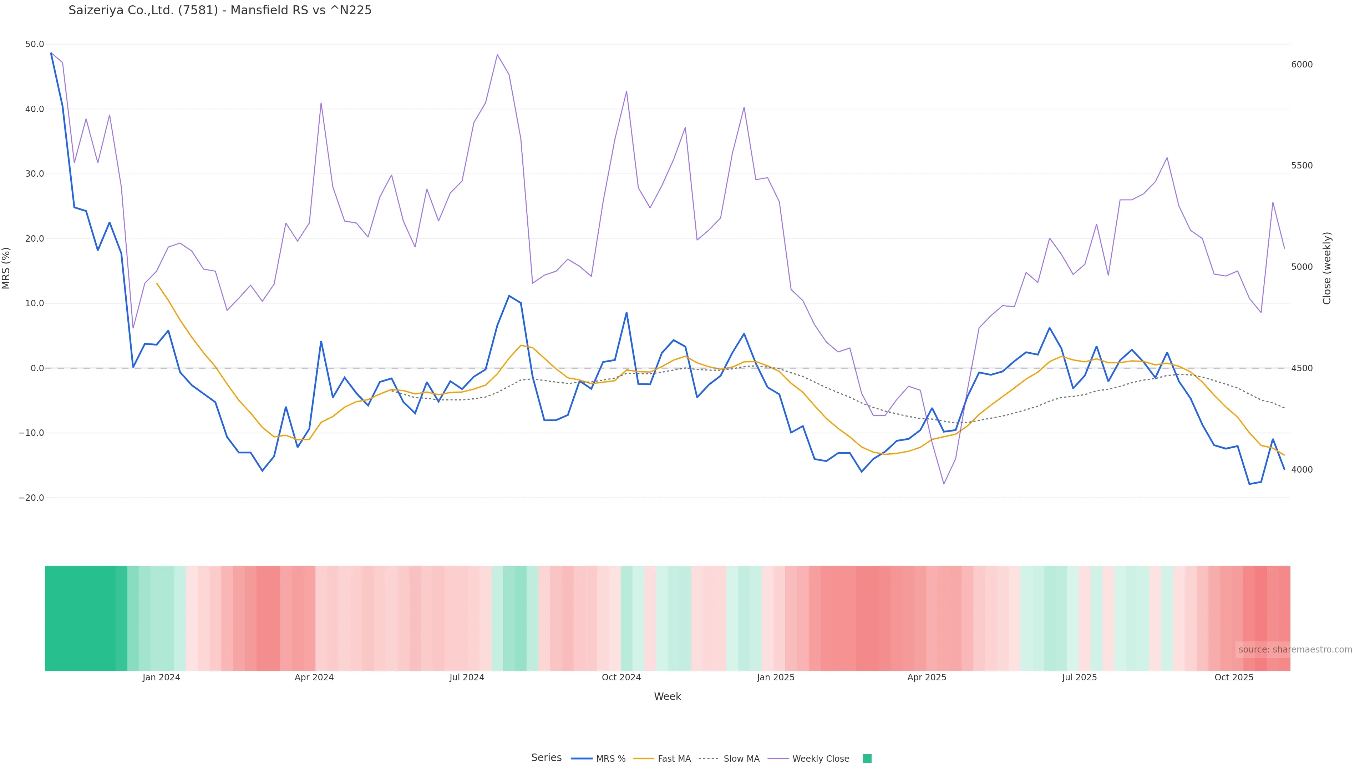Click the Jan 2024 x-axis label
1370x771 pixels.
(161, 677)
